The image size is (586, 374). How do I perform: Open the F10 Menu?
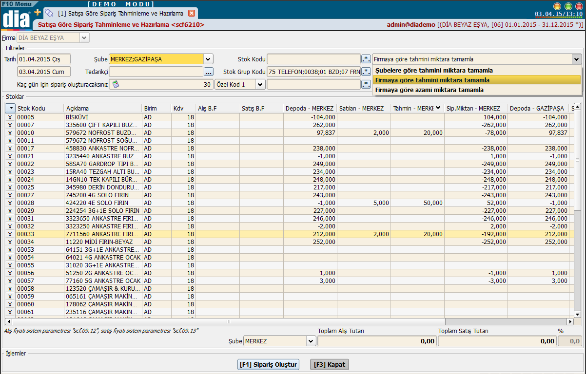pyautogui.click(x=17, y=3)
